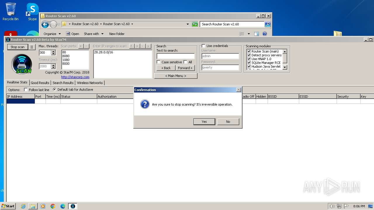Focus the Search Router Scan v2.60 box
The width and height of the screenshot is (374, 210).
232,24
